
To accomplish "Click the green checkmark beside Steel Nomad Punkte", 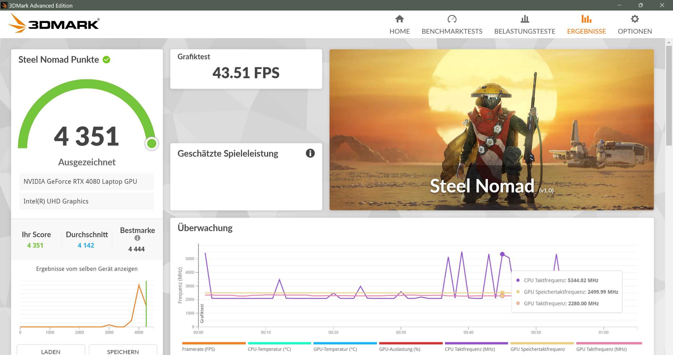I will pos(106,59).
